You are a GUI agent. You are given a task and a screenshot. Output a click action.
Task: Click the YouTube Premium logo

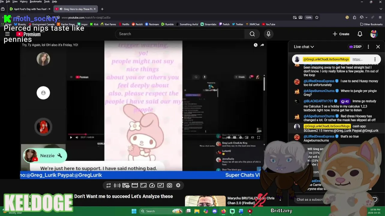click(28, 34)
